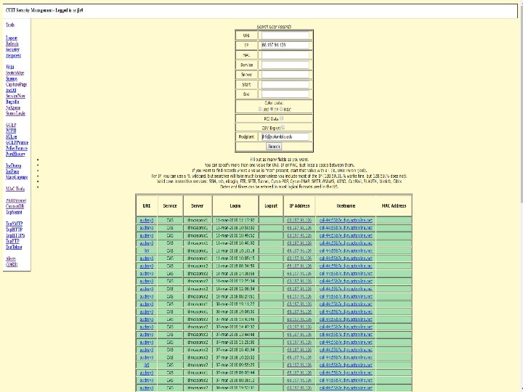523x392 pixels.
Task: Open UNI link in the 11:17 login row
Action: point(147,221)
